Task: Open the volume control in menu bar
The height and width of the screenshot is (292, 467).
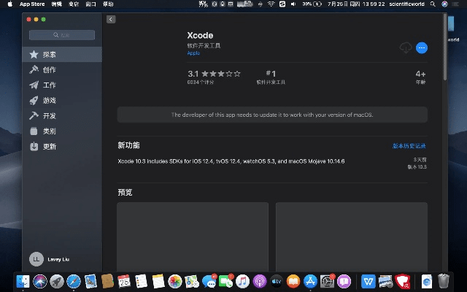Action: click(x=293, y=4)
